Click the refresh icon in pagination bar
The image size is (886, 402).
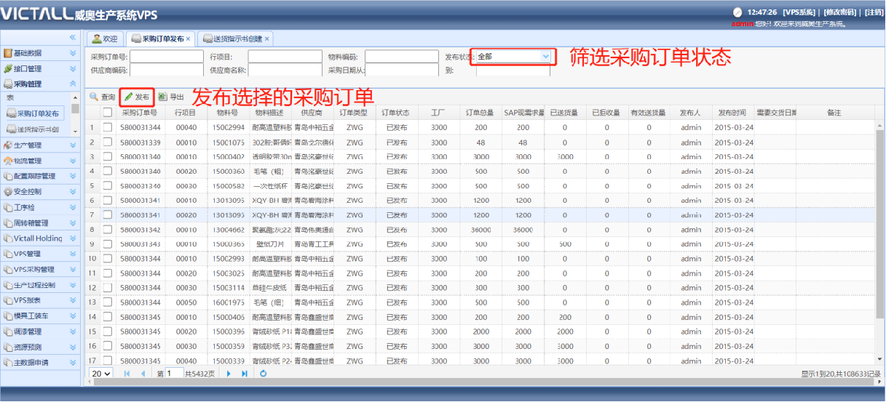click(x=264, y=374)
